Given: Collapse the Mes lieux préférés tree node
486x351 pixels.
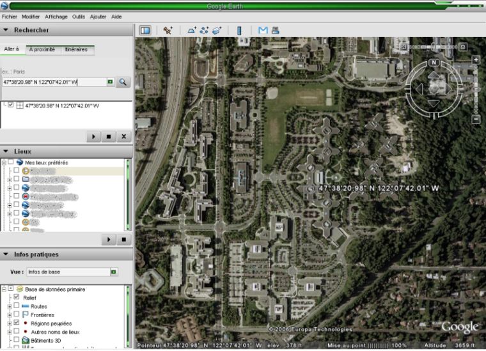Looking at the screenshot, I should [x=4, y=162].
